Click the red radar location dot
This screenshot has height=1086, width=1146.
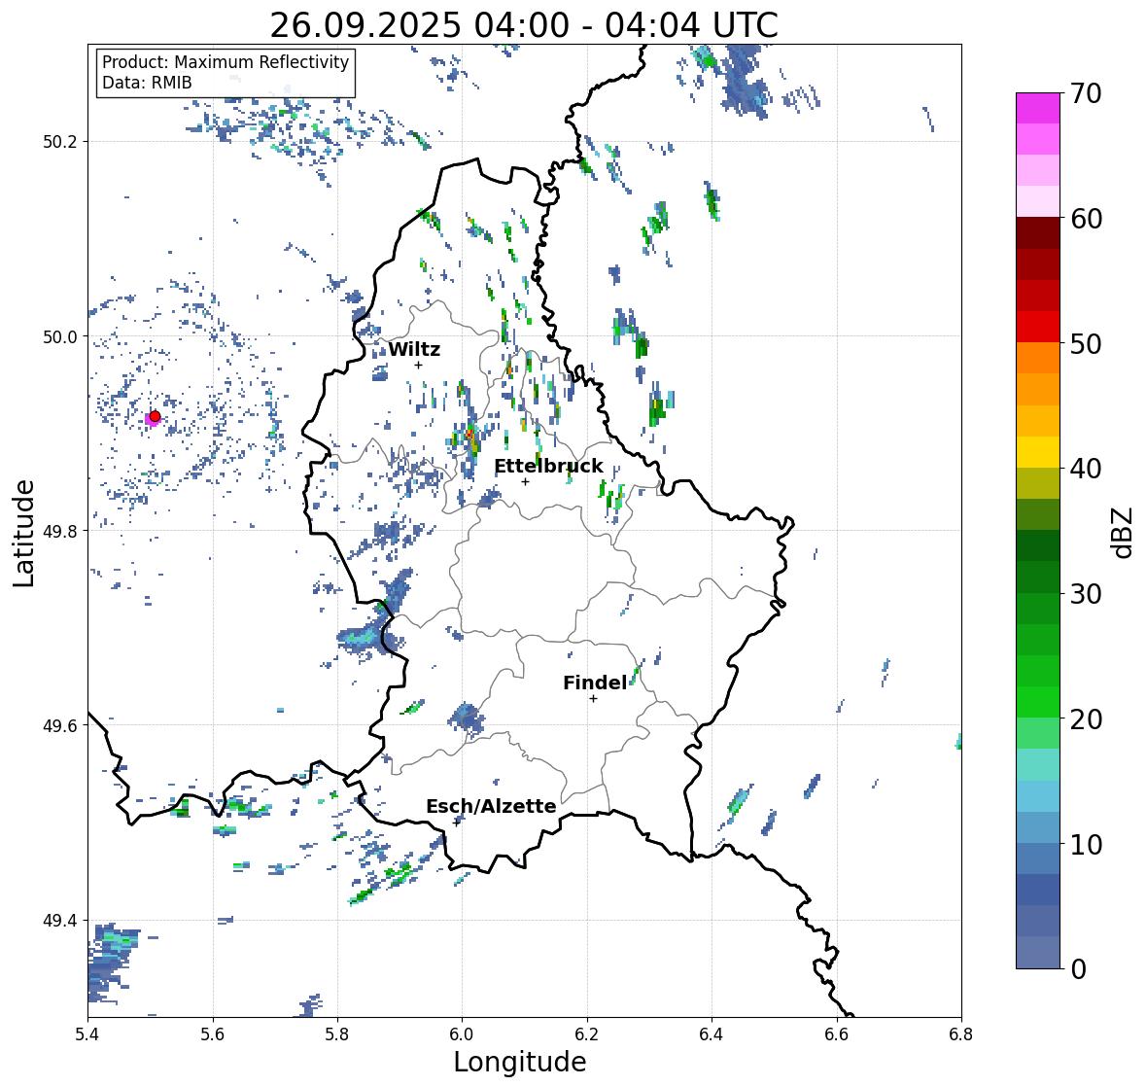155,416
